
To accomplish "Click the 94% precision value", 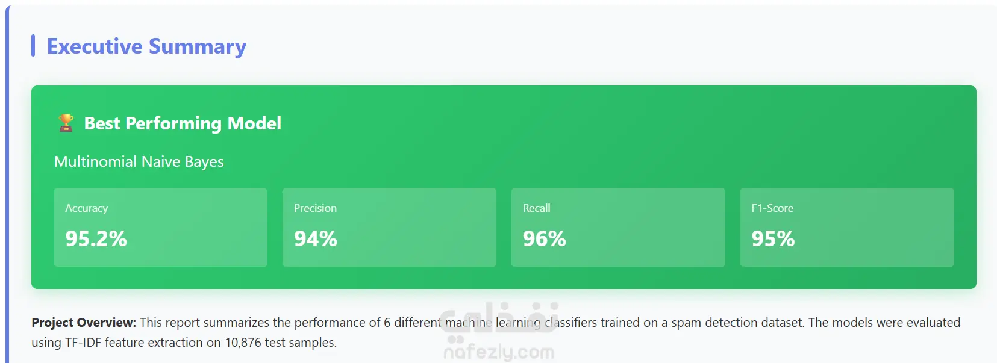I will pos(316,239).
